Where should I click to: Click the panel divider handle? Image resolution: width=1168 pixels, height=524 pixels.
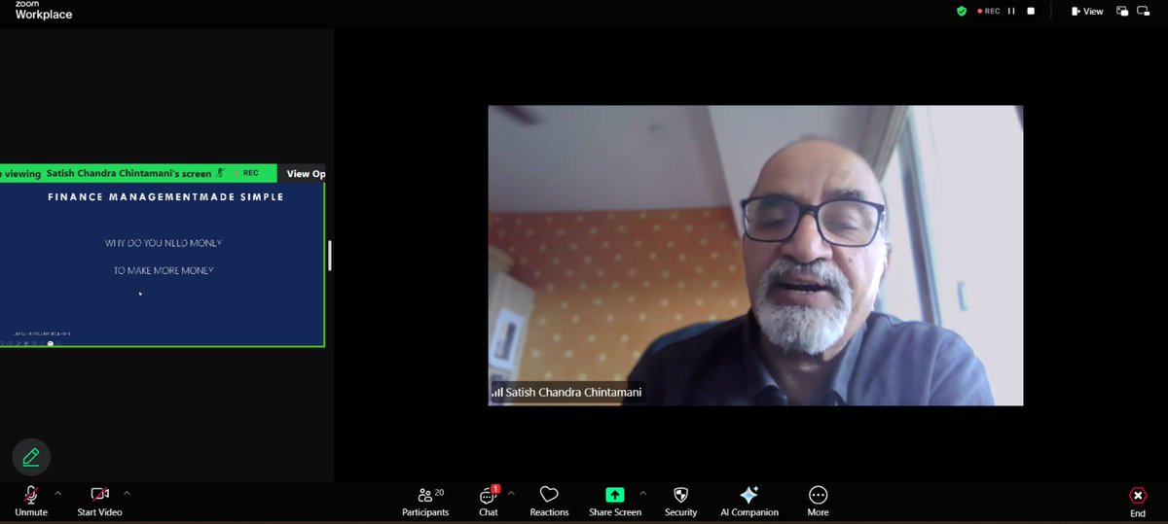[330, 256]
